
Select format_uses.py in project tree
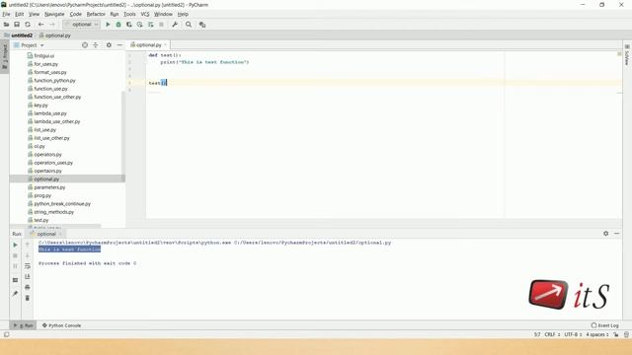(50, 72)
